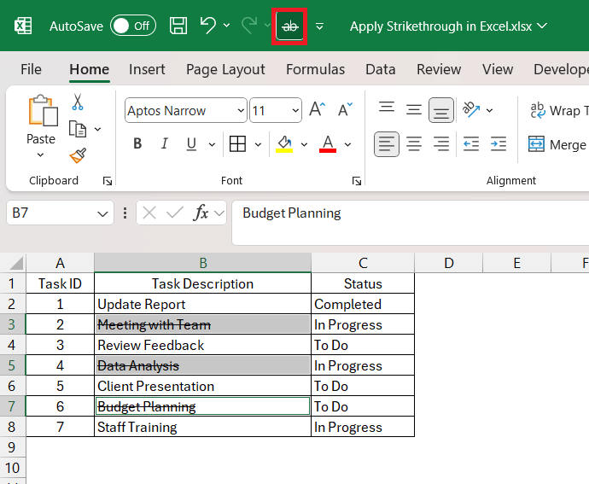Apply the yellow fill color swatch
589x484 pixels.
(284, 144)
